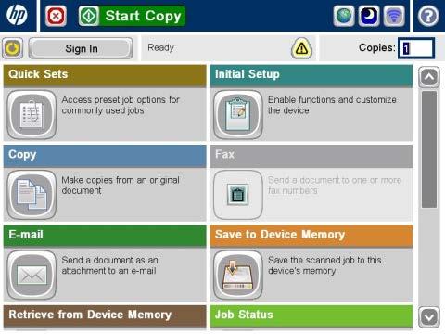Viewport: 445px width, 334px height.
Task: Open the wireless network status icon
Action: pyautogui.click(x=394, y=16)
